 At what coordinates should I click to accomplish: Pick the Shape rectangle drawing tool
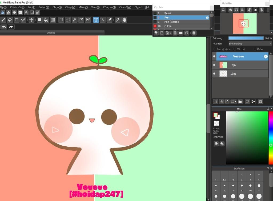tap(17, 20)
